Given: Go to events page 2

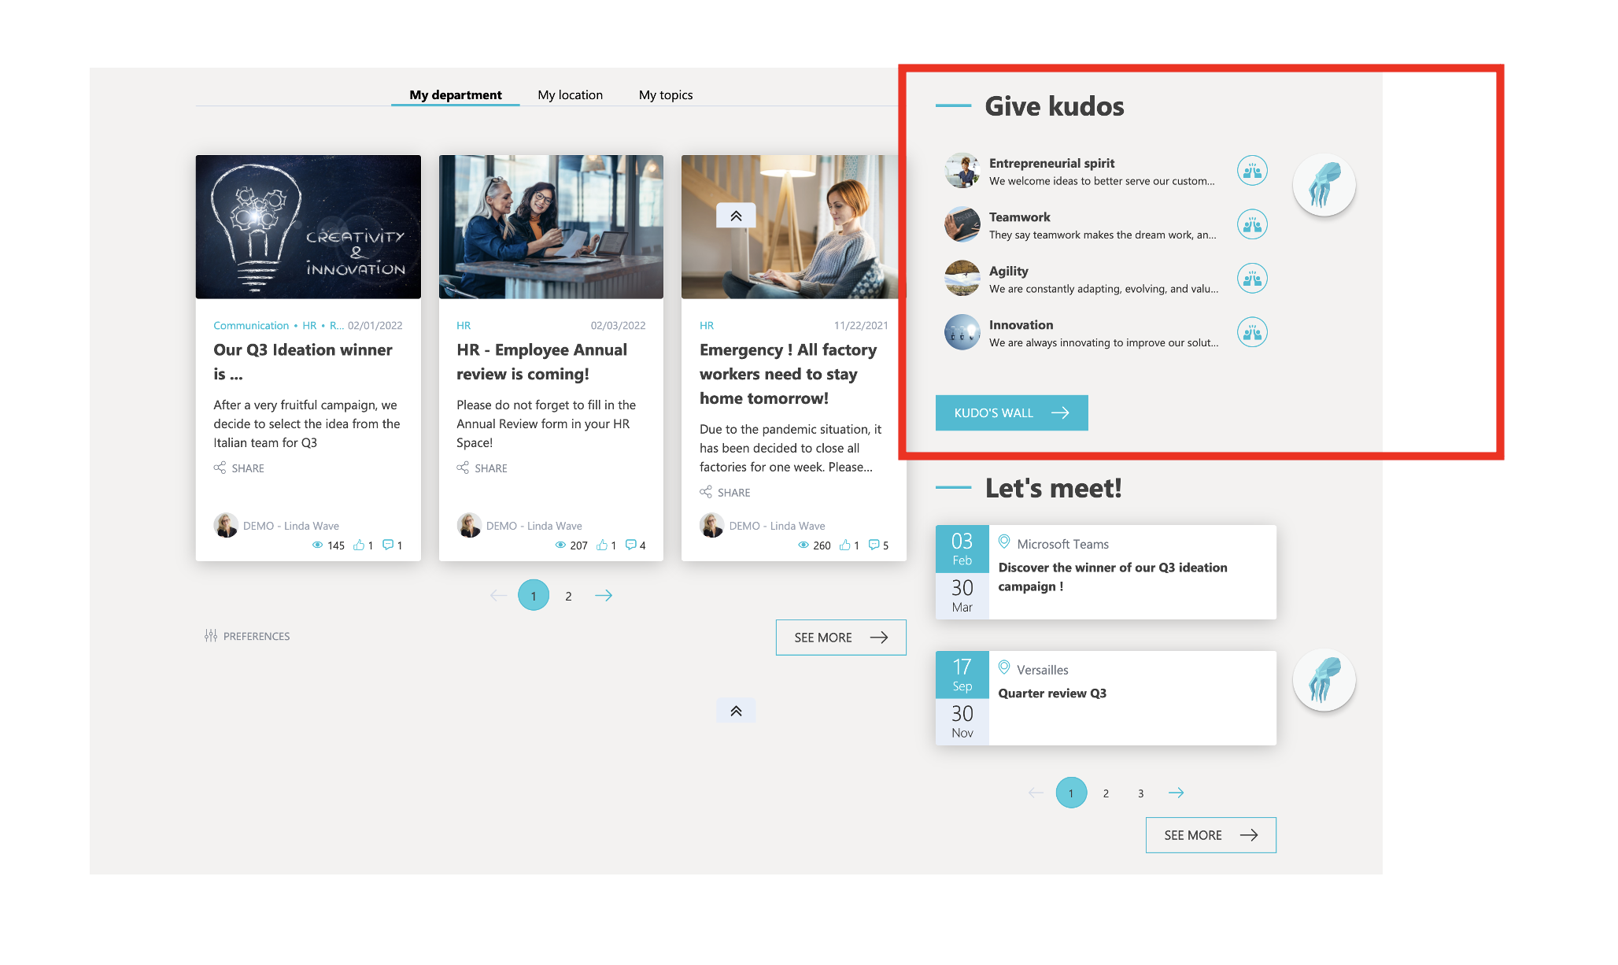Looking at the screenshot, I should point(1106,793).
